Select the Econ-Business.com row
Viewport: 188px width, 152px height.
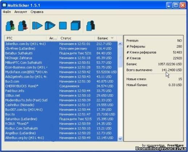pos(61,67)
